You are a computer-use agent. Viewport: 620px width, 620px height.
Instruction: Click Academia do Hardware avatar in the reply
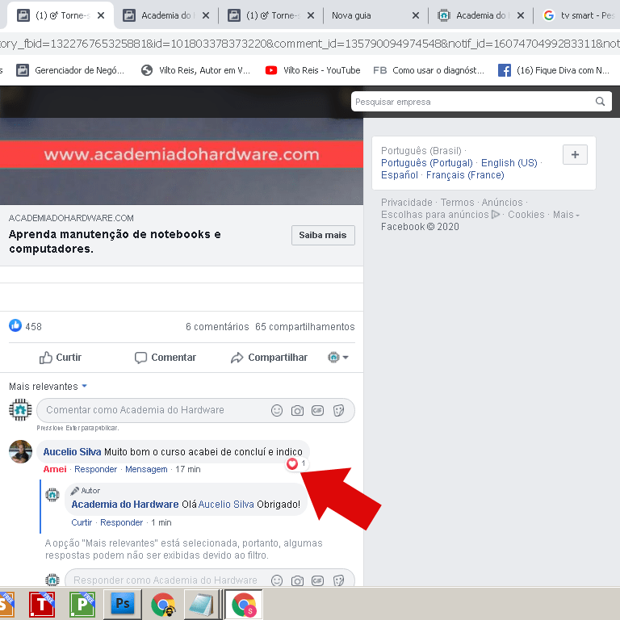52,495
